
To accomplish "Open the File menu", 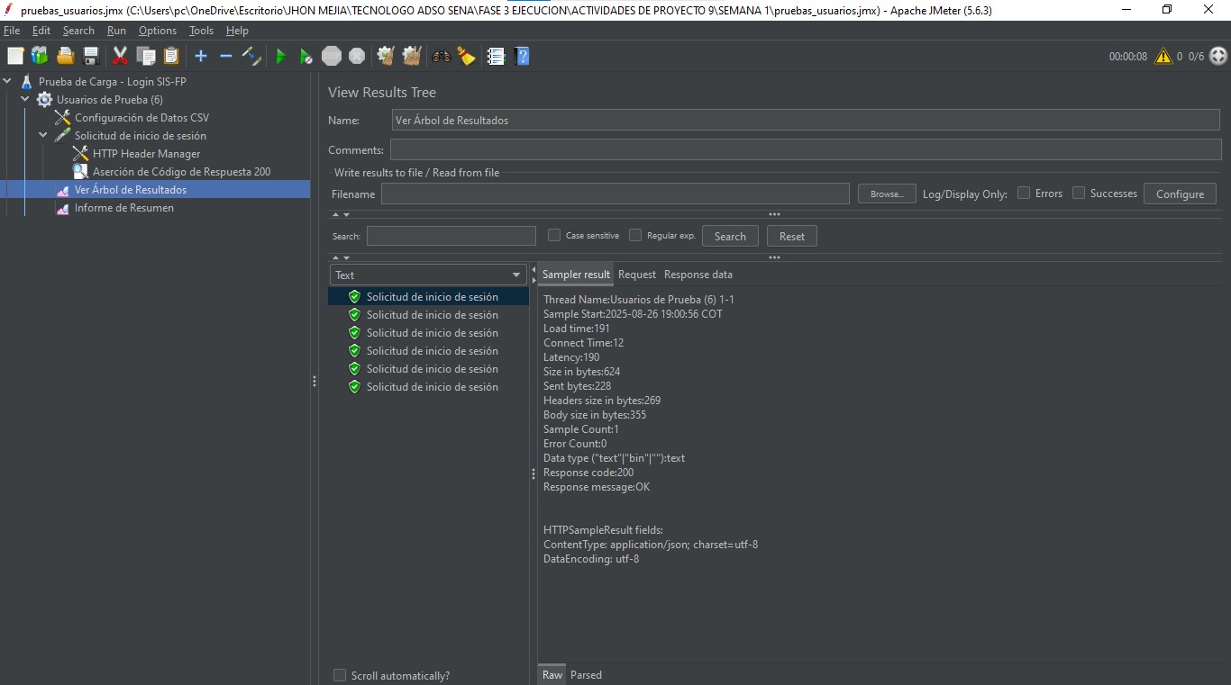I will (x=12, y=31).
